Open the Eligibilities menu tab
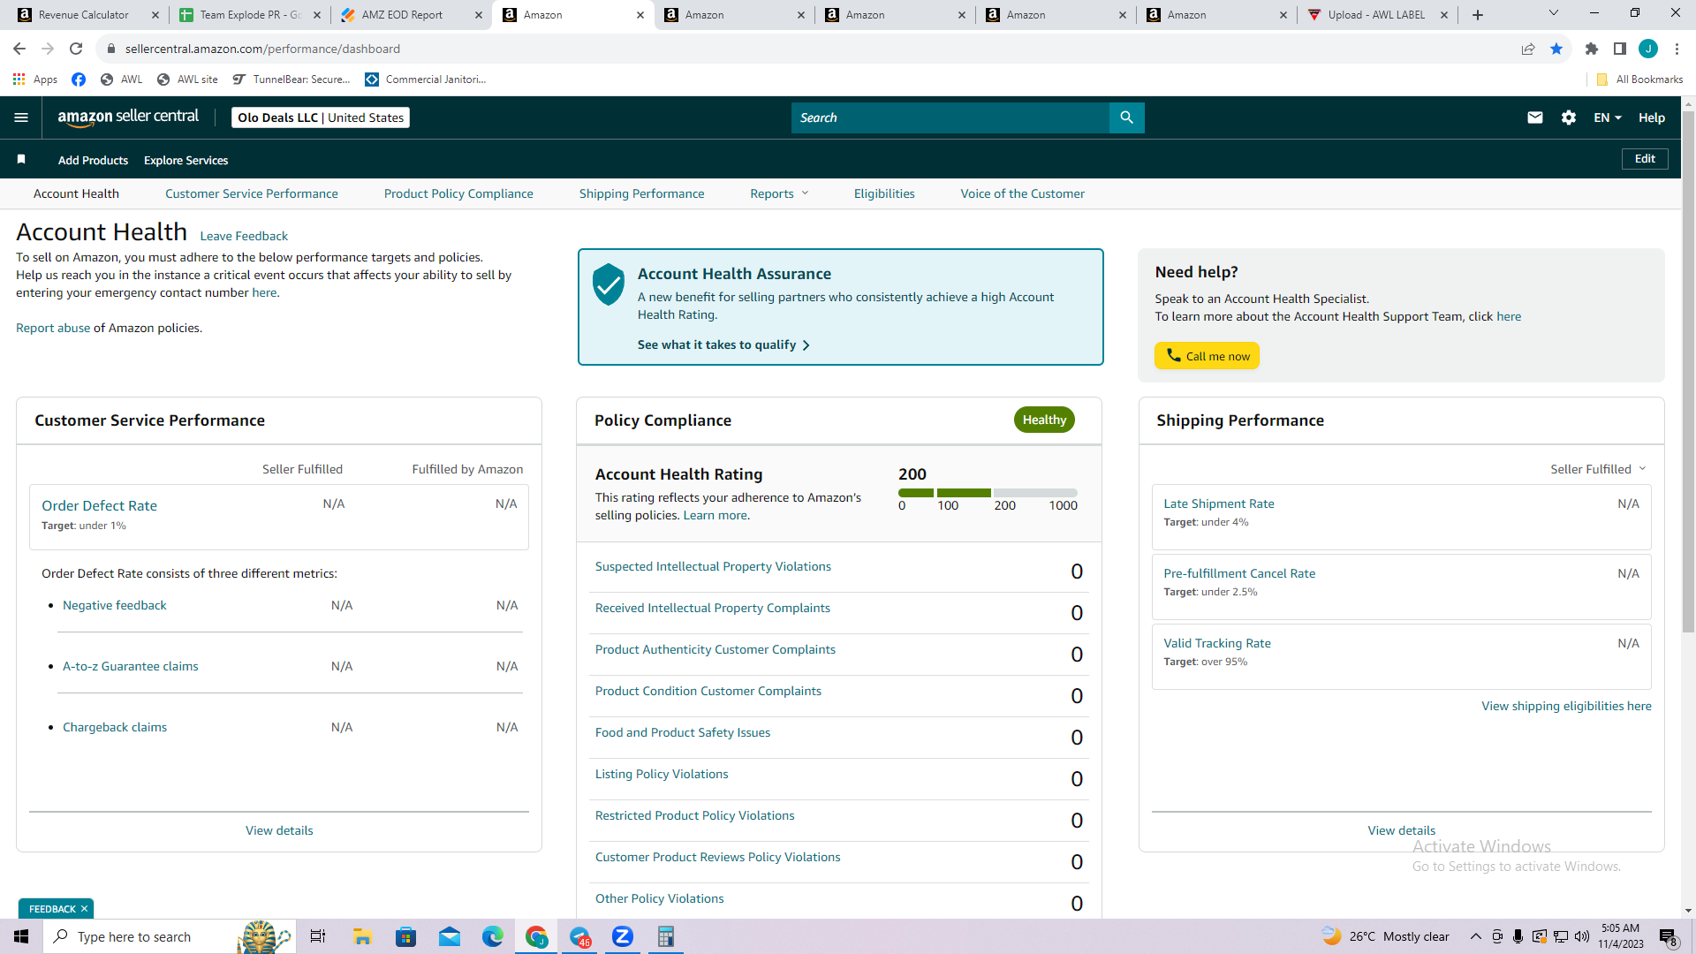Screen dimensions: 1696x954 click(x=884, y=193)
